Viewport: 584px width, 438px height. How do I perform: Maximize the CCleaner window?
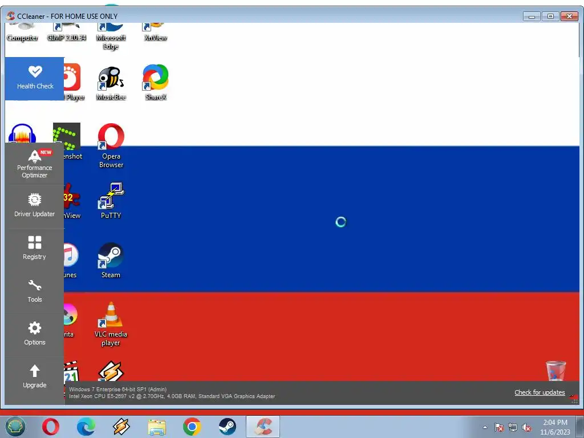tap(550, 16)
